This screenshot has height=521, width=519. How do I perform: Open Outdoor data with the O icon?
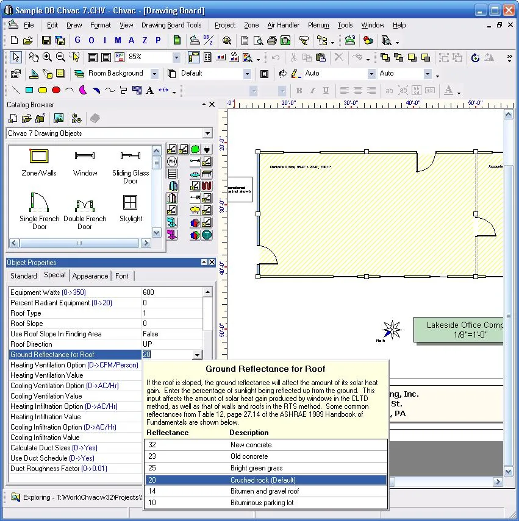91,40
